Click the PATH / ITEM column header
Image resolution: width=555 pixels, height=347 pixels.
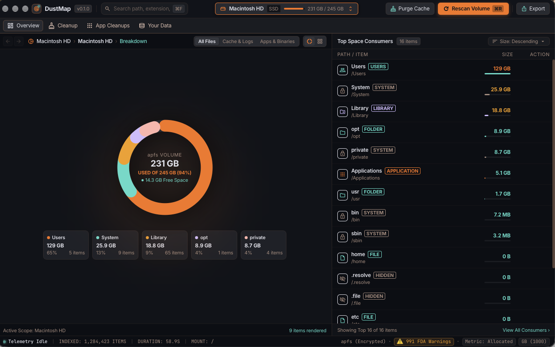coord(353,54)
